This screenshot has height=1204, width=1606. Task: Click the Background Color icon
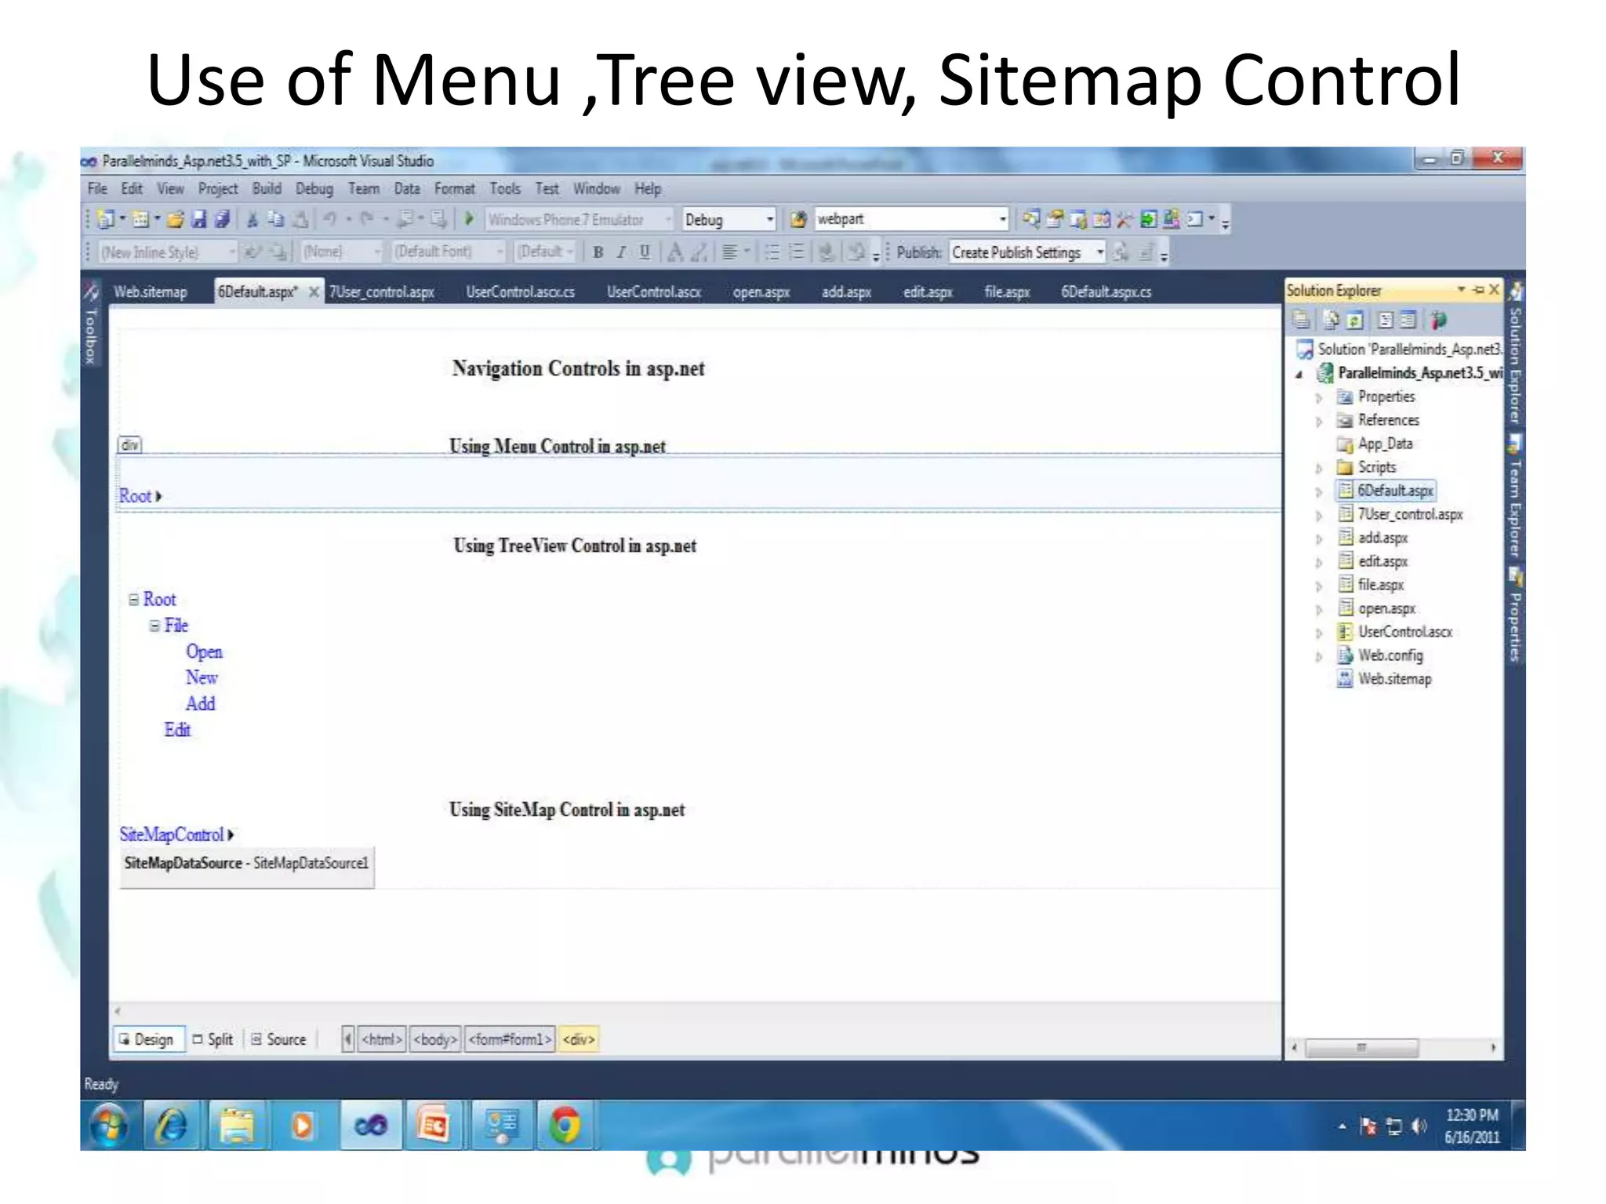click(x=699, y=252)
